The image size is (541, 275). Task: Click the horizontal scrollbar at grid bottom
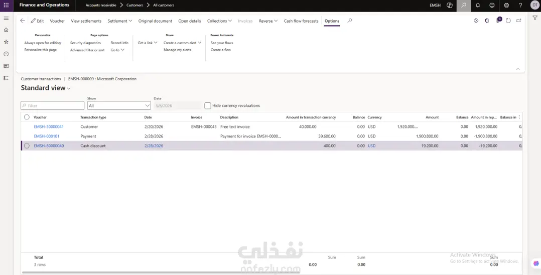161,272
